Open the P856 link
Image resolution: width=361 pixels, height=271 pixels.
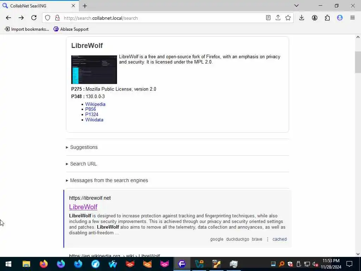tap(91, 109)
